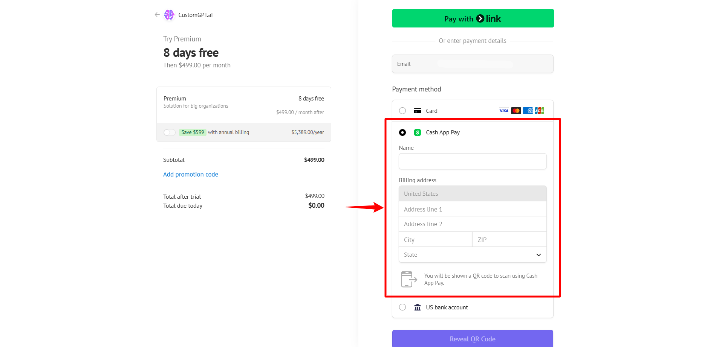Screen dimensions: 716x347
Task: Click the CustomGPT.ai brain logo
Action: tap(169, 15)
